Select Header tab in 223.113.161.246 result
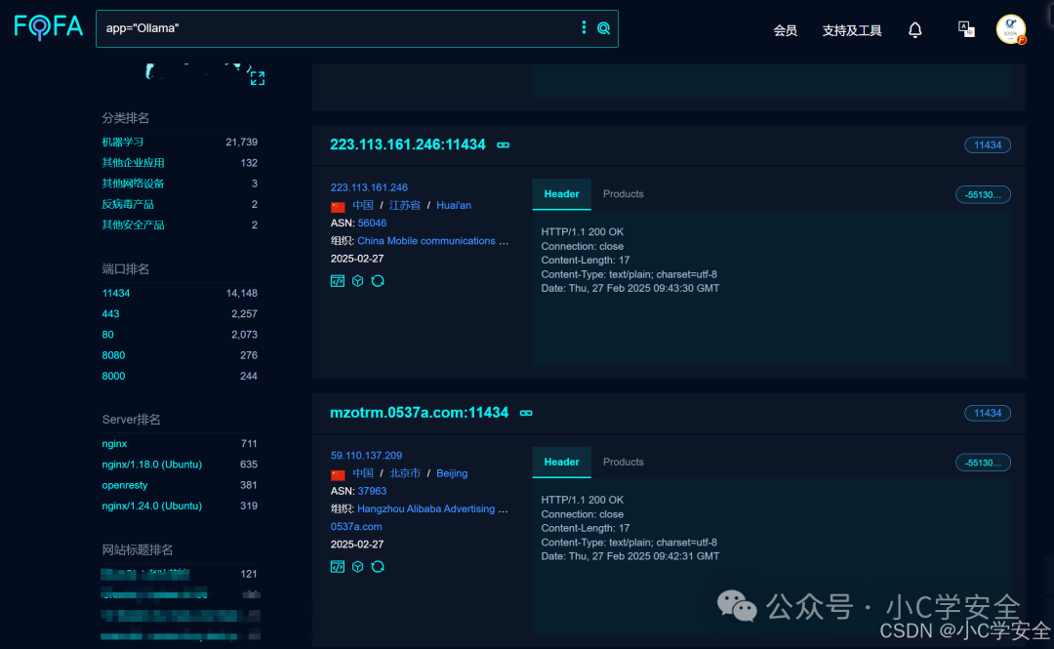Viewport: 1054px width, 649px height. click(x=561, y=194)
